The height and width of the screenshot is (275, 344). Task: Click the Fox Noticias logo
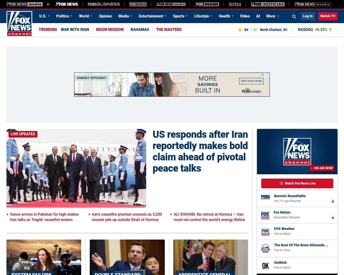pos(268,4)
